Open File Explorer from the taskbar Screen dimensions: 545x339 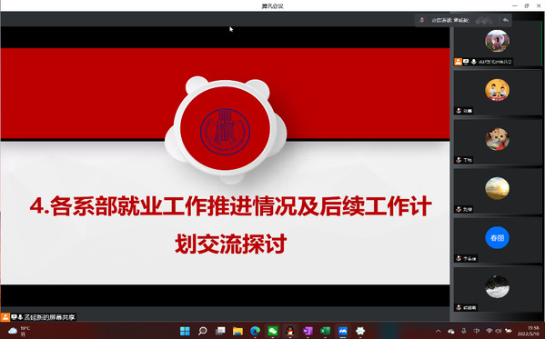pos(237,331)
